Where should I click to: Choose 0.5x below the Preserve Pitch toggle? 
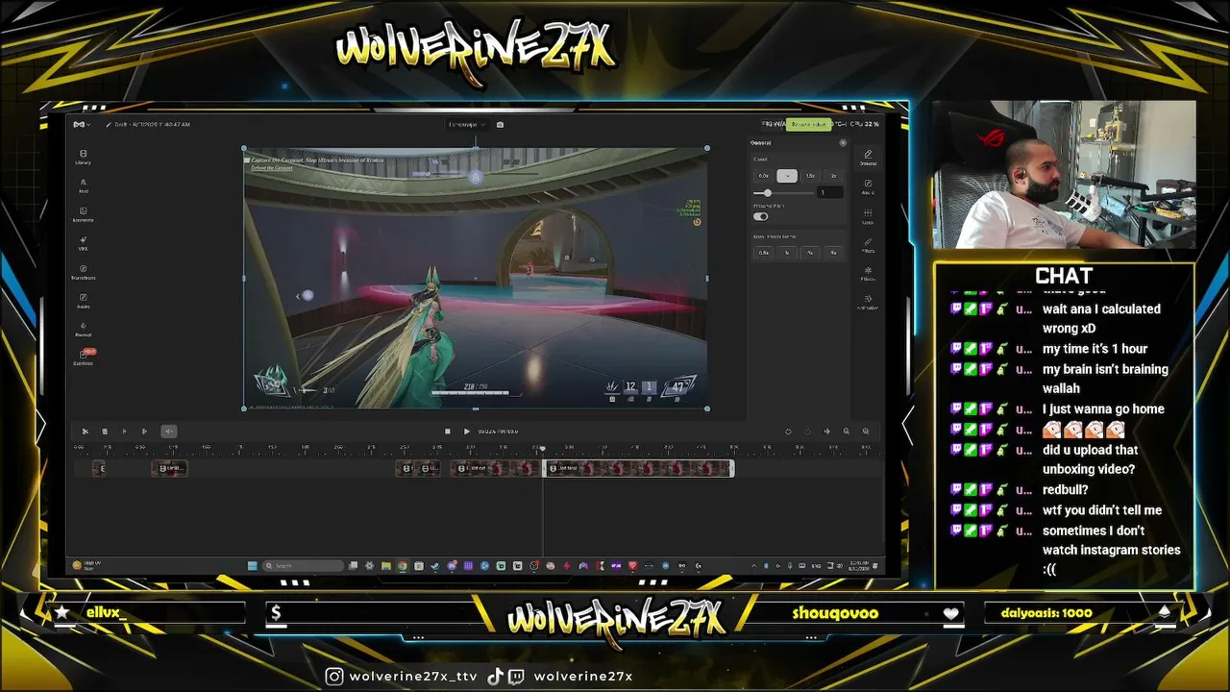[x=764, y=253]
